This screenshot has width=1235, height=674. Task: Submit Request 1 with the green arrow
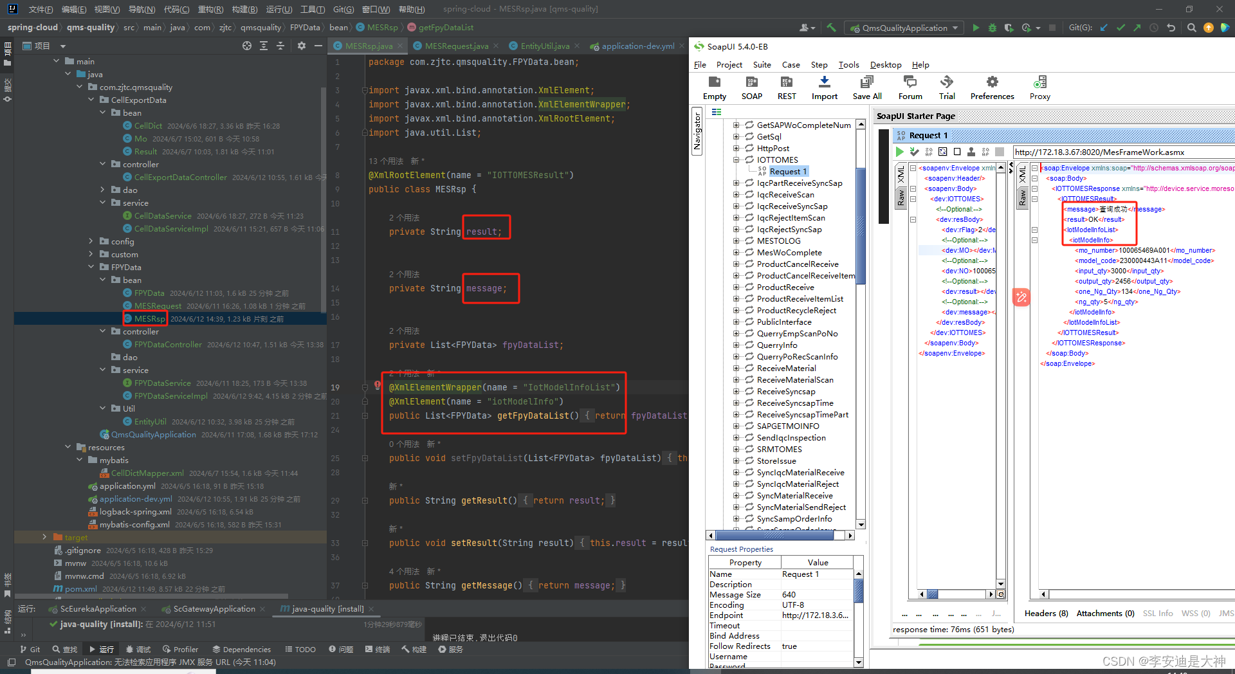(899, 152)
